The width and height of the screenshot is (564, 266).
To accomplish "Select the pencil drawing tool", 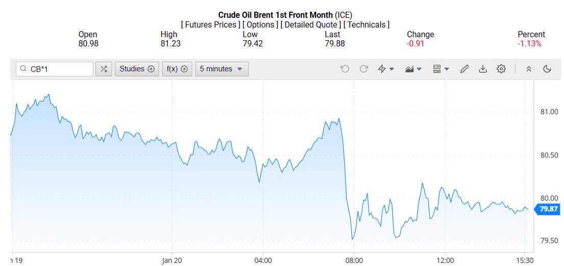I will pyautogui.click(x=464, y=69).
